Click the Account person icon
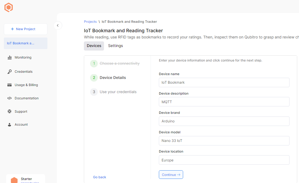Screen dimensions: 299x183 (x=9, y=124)
